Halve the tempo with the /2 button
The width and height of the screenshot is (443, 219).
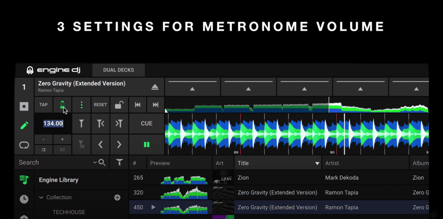pos(44,150)
